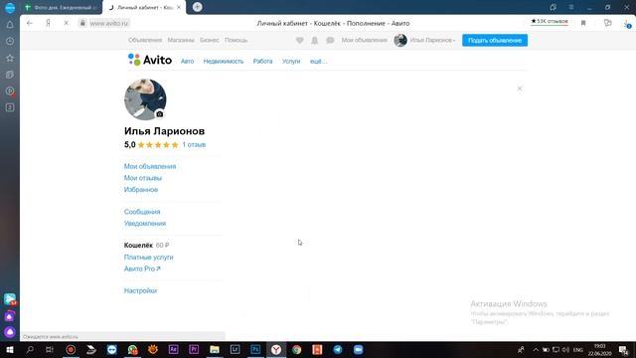This screenshot has width=636, height=358.
Task: Open Уведомления in the sidebar
Action: [x=145, y=224]
